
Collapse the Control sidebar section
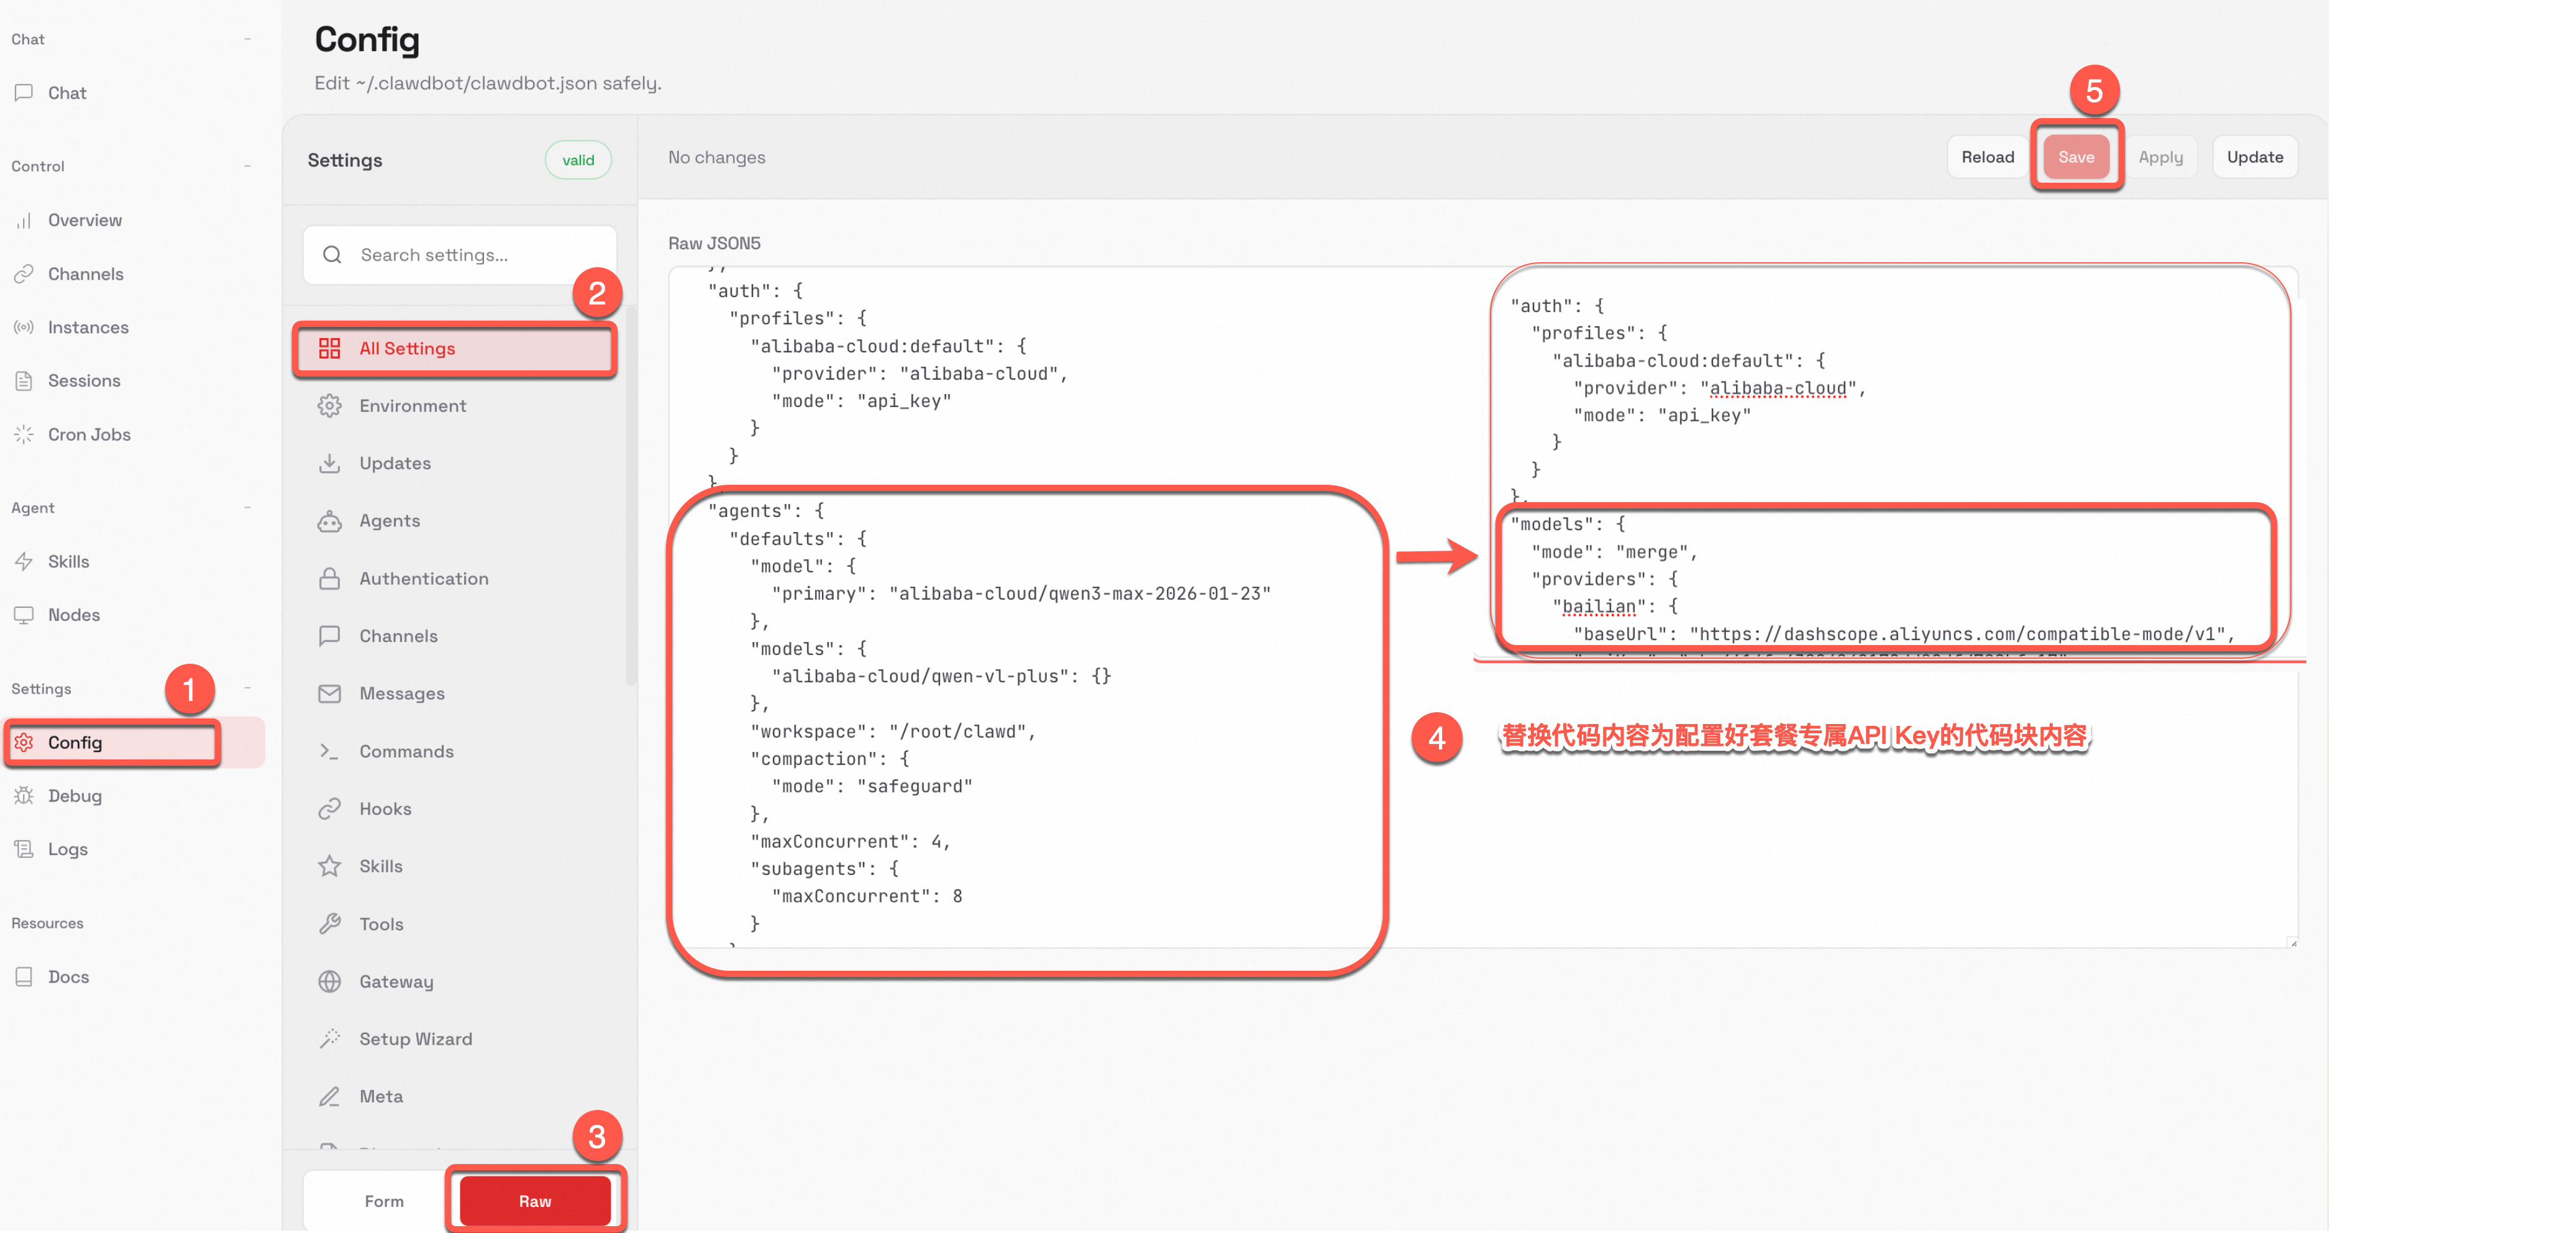(x=247, y=166)
